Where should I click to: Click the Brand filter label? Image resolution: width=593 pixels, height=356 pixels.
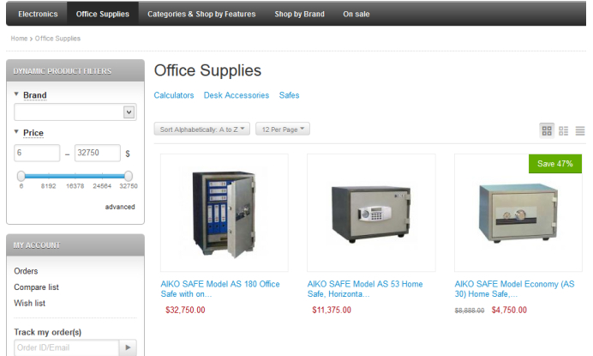[x=35, y=95]
